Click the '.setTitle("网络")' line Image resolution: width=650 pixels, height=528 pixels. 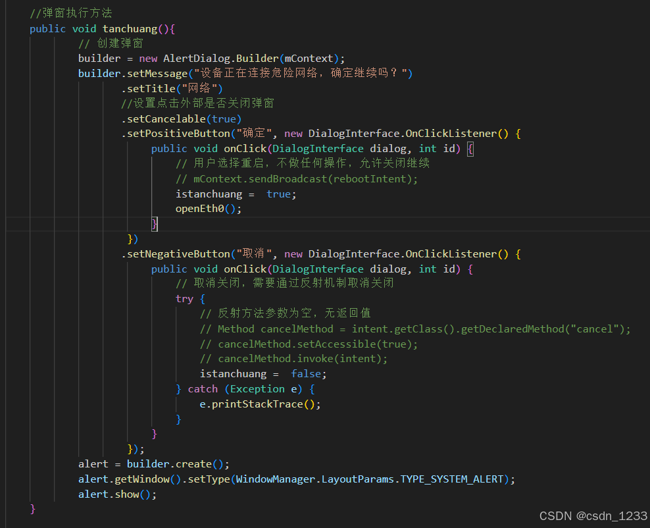pyautogui.click(x=172, y=88)
